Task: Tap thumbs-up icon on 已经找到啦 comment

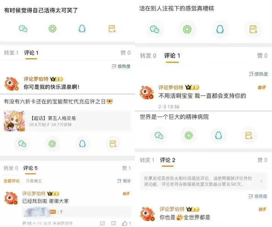Action: click(124, 223)
